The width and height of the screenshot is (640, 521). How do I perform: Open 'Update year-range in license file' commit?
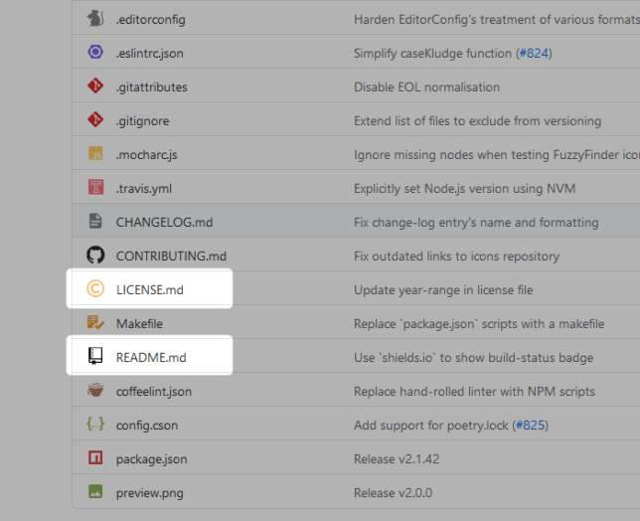[443, 289]
